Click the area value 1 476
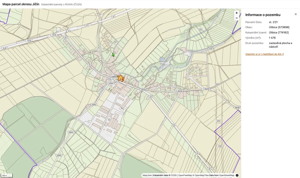Viewport: 300px width, 178px height. tap(272, 38)
